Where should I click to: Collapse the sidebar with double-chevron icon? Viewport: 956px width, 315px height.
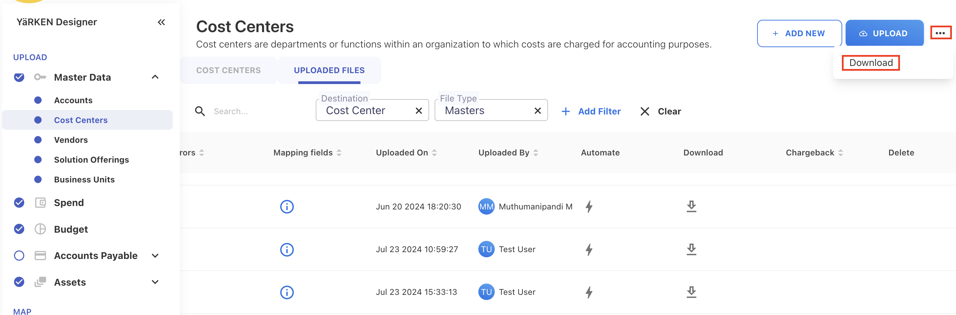(161, 22)
